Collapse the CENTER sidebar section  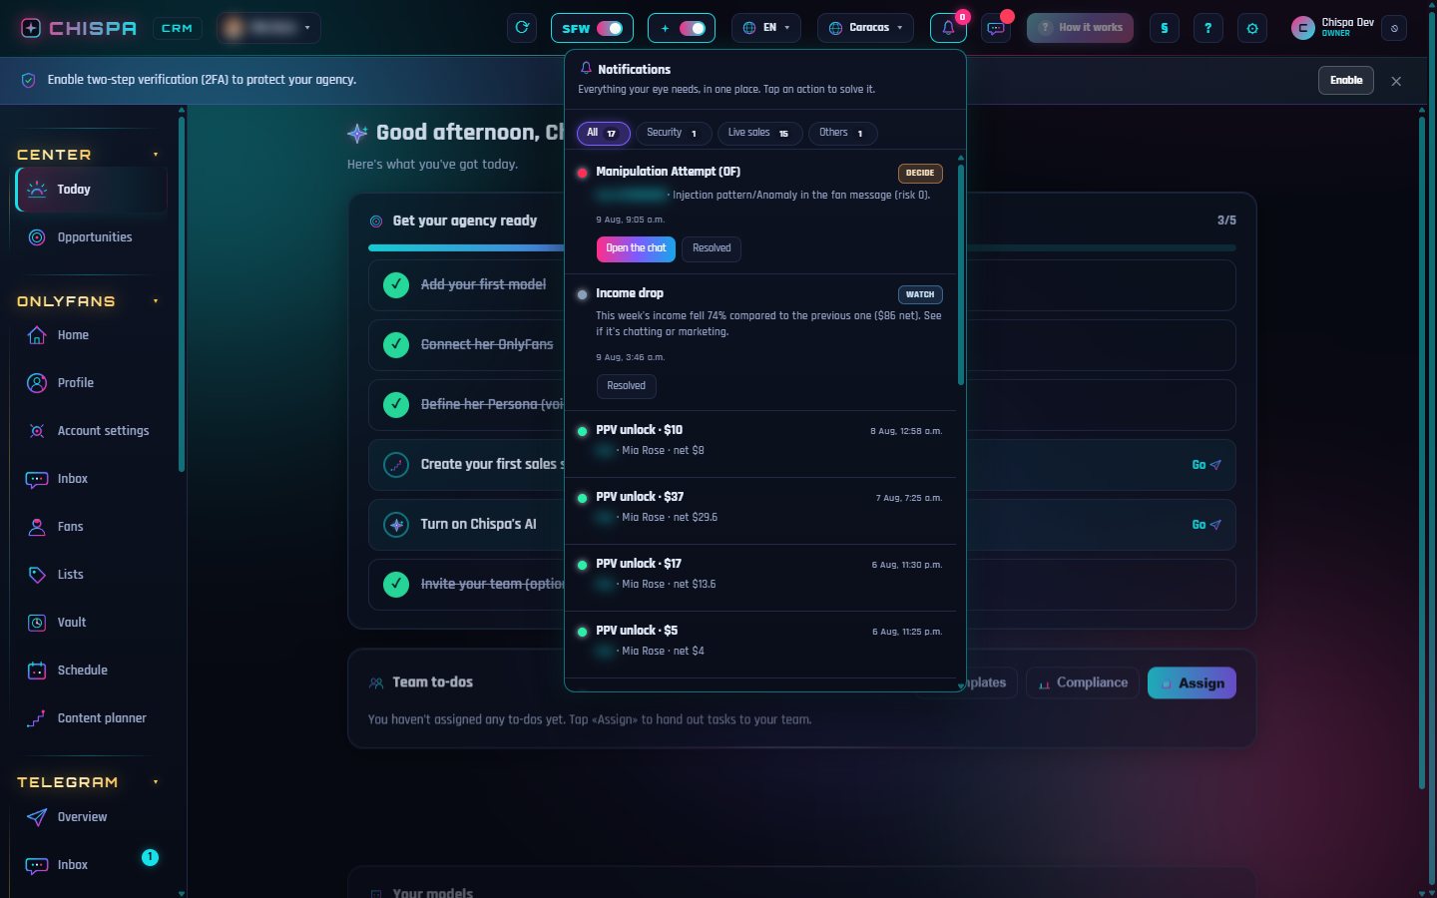point(156,155)
